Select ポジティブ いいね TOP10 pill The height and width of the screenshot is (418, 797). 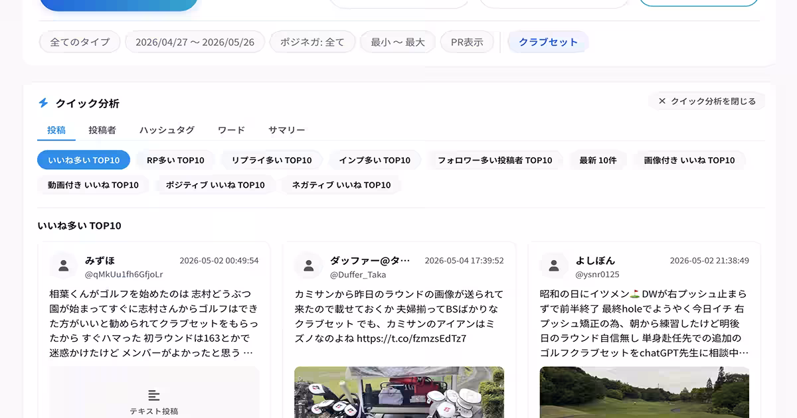(215, 184)
